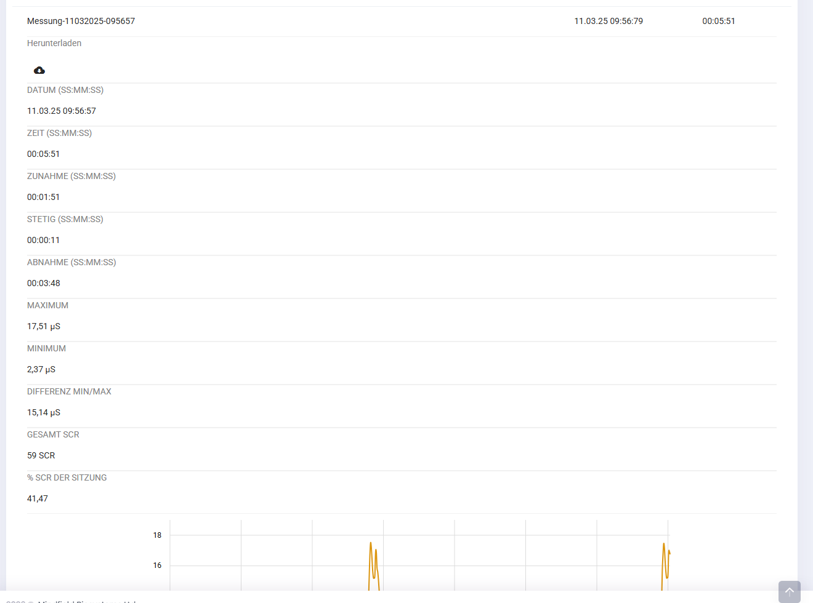Select the measurement title Messung-11032025-095657
This screenshot has width=813, height=603.
(81, 21)
